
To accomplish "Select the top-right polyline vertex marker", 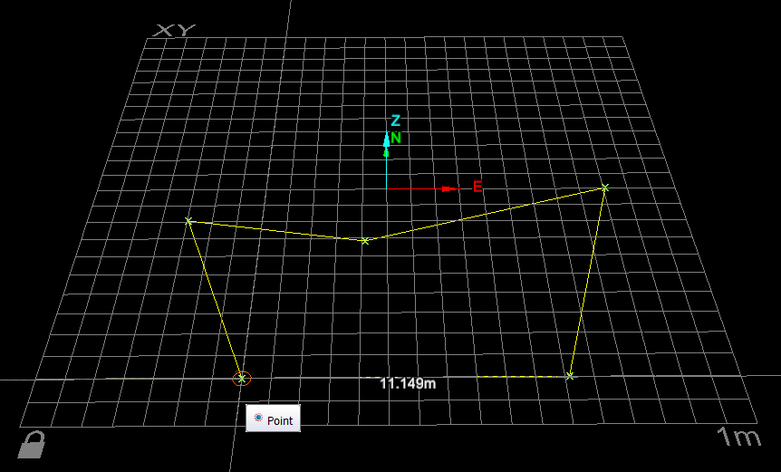I will coord(604,188).
